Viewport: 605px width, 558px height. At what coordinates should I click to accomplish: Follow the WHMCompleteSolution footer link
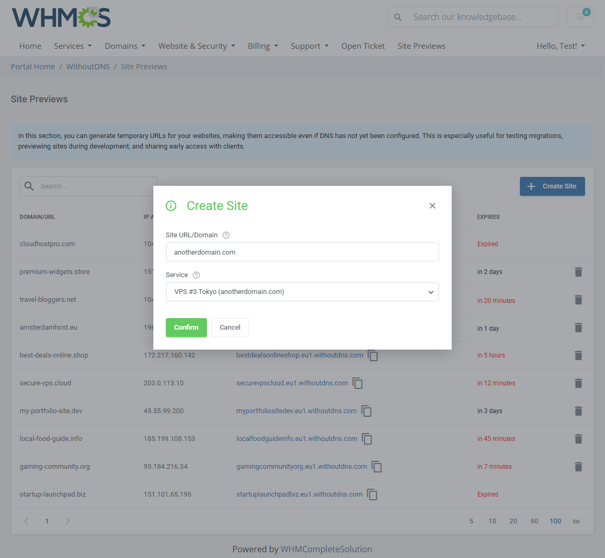326,549
